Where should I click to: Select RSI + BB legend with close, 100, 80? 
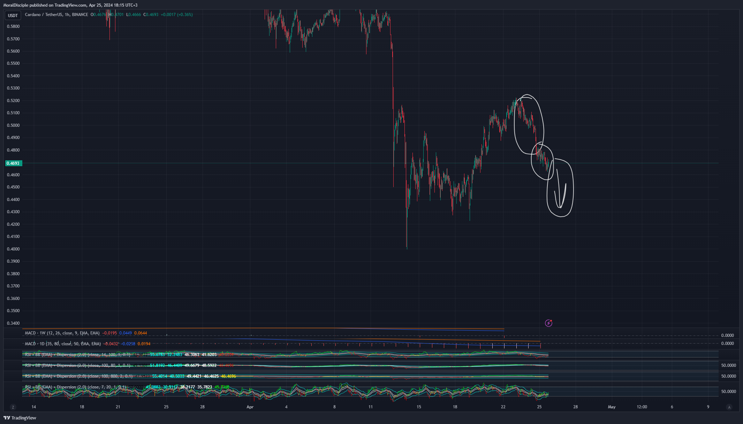[77, 365]
